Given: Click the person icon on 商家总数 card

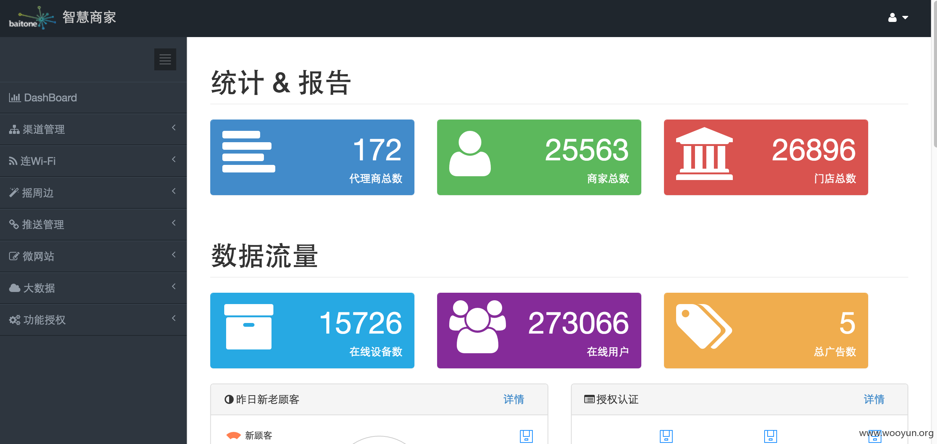Looking at the screenshot, I should point(470,154).
